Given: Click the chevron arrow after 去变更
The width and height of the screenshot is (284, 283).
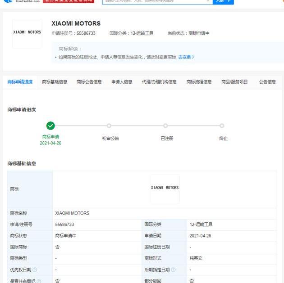Looking at the screenshot, I should click(193, 57).
